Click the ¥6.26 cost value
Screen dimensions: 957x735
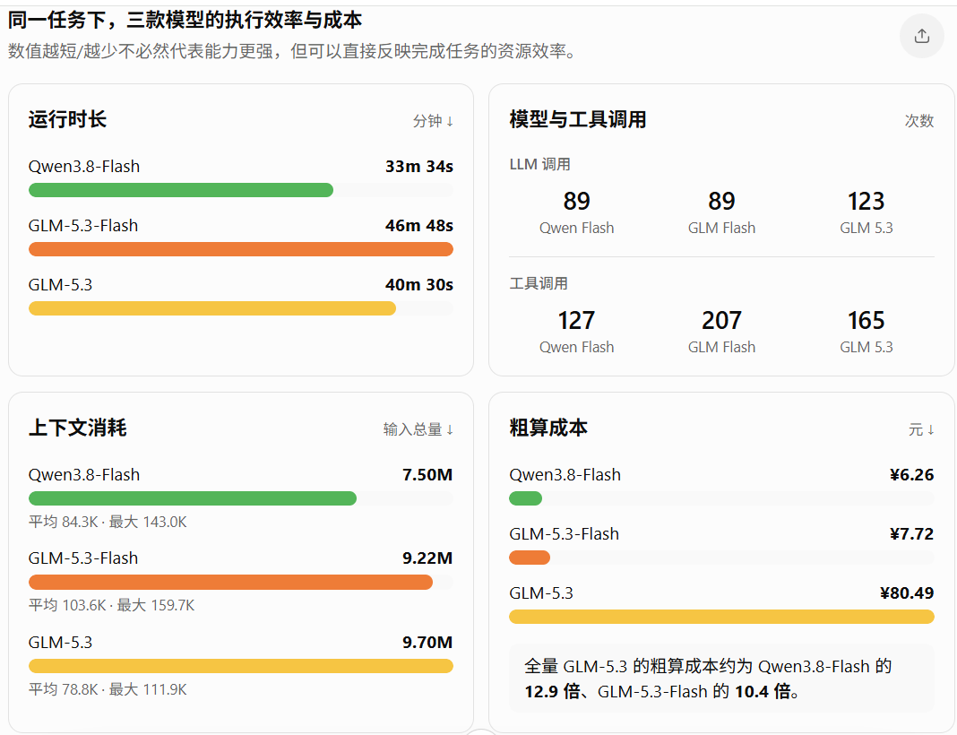tap(912, 474)
